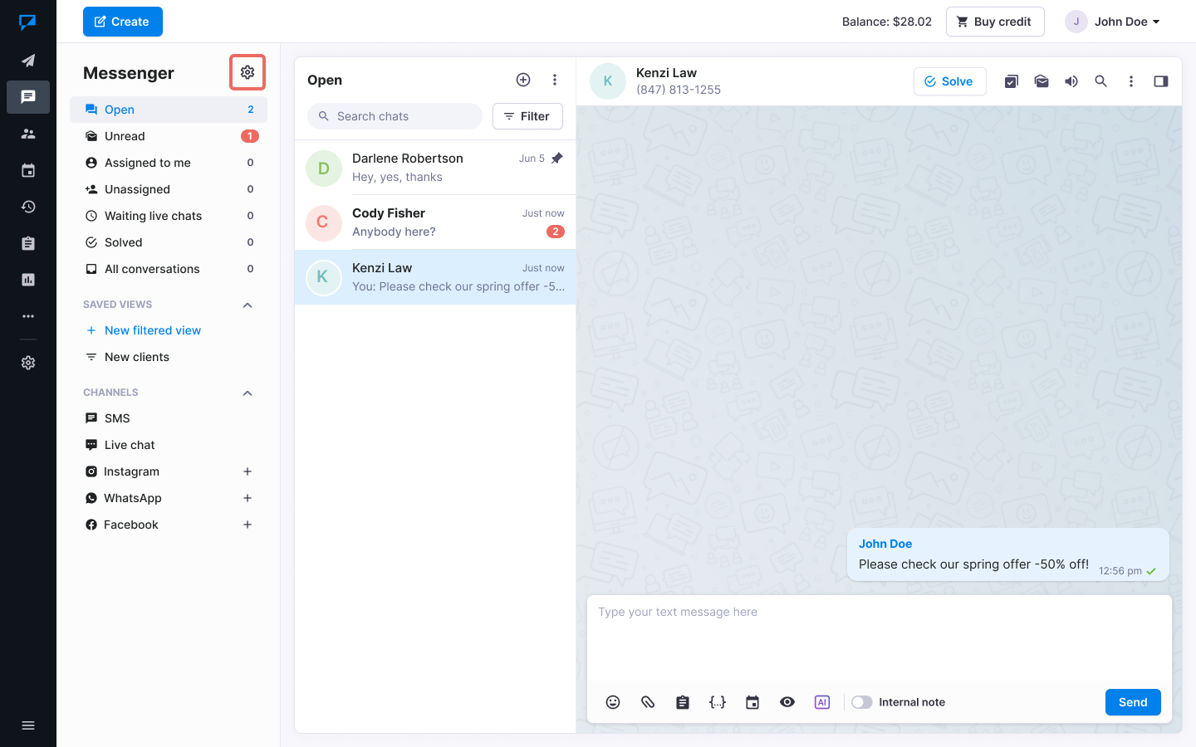The image size is (1196, 747).
Task: Insert merge tag with curly braces icon
Action: 718,702
